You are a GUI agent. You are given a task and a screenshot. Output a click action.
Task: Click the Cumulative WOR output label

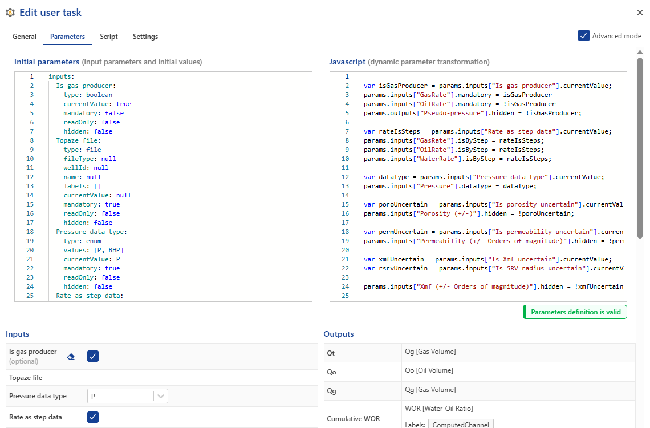tap(353, 419)
